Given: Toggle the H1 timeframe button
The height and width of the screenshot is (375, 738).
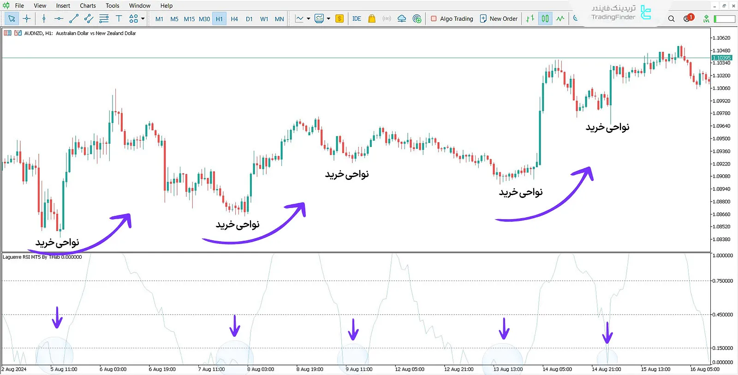Looking at the screenshot, I should click(219, 19).
